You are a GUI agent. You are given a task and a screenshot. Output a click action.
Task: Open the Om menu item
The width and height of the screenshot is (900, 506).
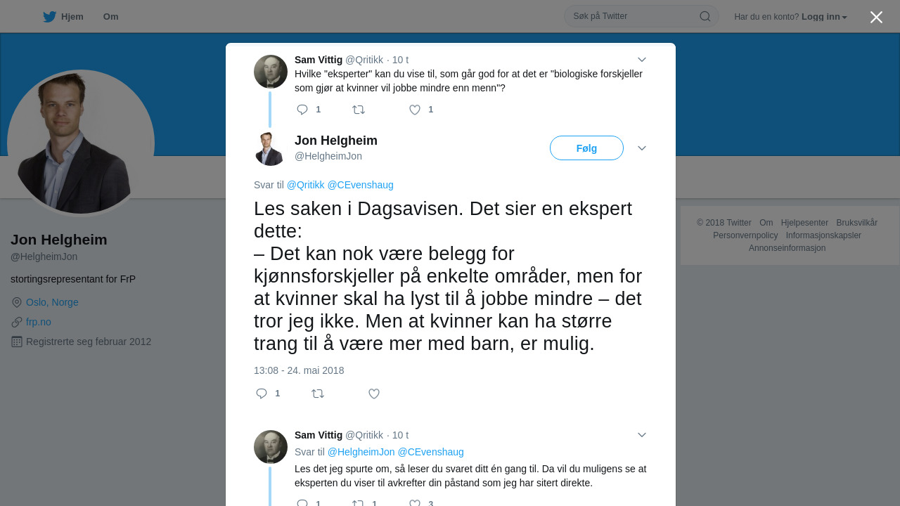pyautogui.click(x=110, y=17)
